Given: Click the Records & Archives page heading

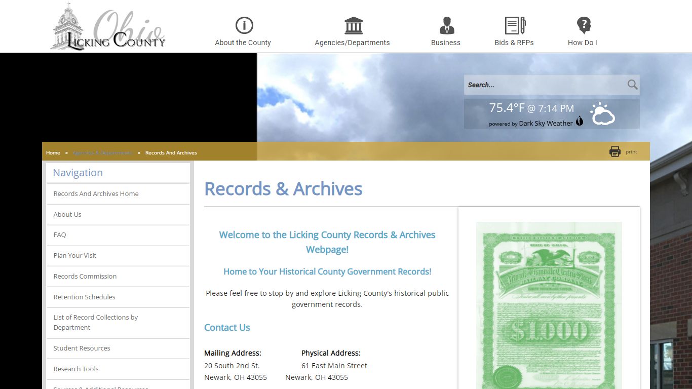Looking at the screenshot, I should point(283,189).
